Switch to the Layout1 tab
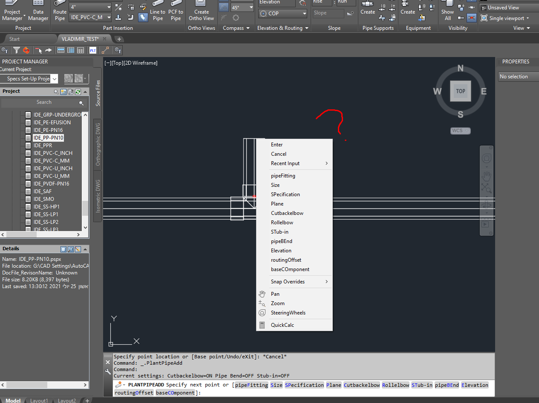The height and width of the screenshot is (403, 539). 39,400
